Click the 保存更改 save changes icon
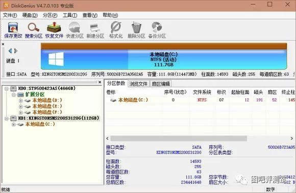The height and width of the screenshot is (193, 296). pos(13,30)
